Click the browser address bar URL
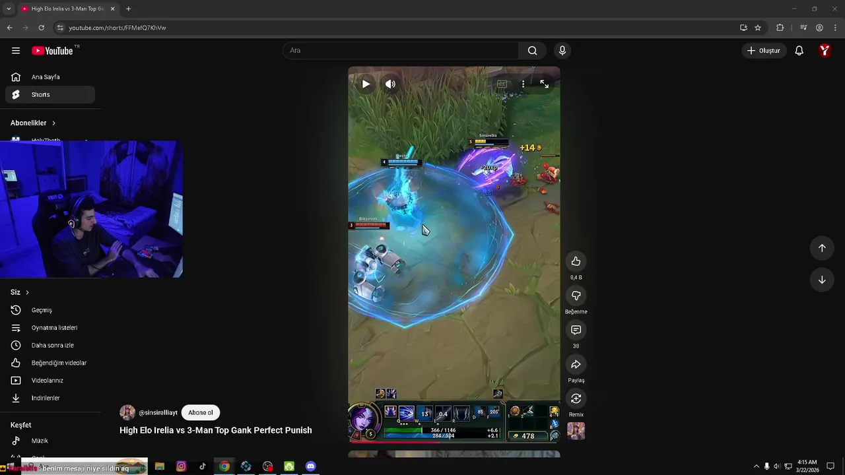 pyautogui.click(x=118, y=28)
